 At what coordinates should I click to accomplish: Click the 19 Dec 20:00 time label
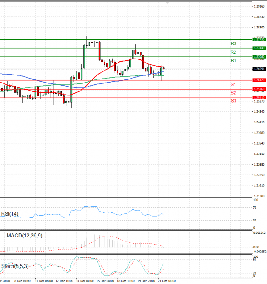click(x=146, y=281)
